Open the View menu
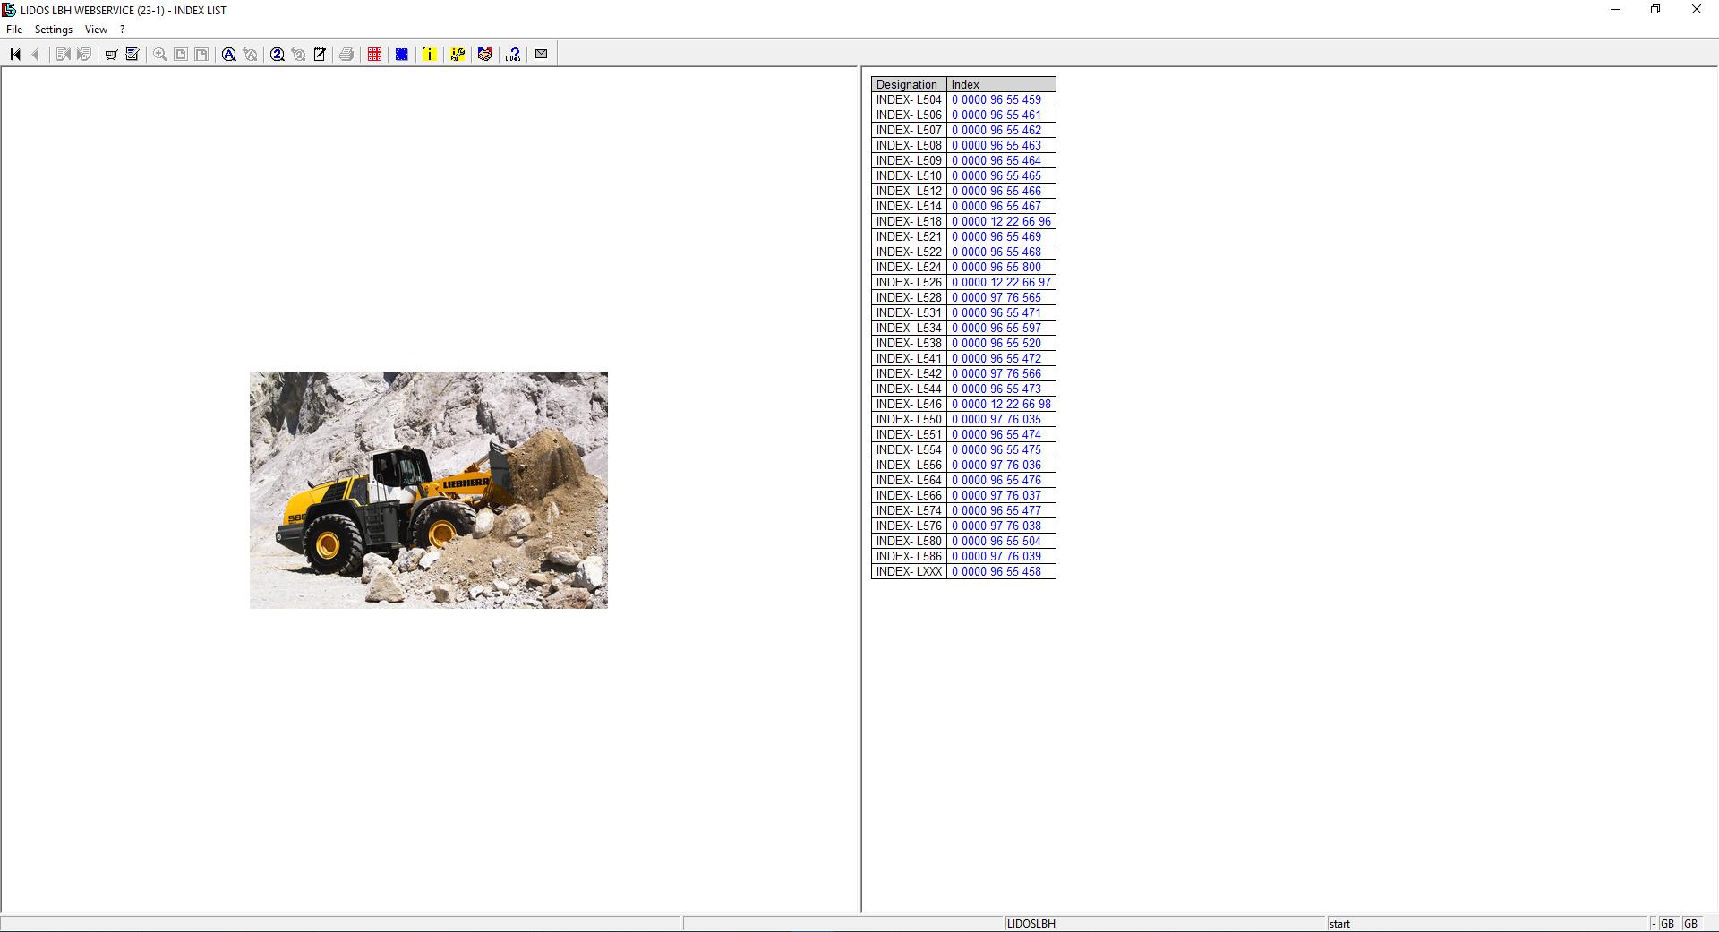Viewport: 1719px width, 932px height. coord(95,29)
